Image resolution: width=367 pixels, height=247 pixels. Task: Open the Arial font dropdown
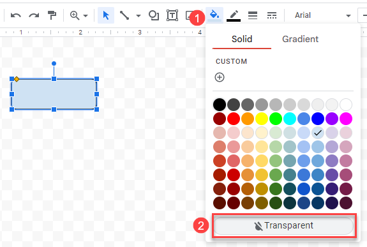point(323,15)
